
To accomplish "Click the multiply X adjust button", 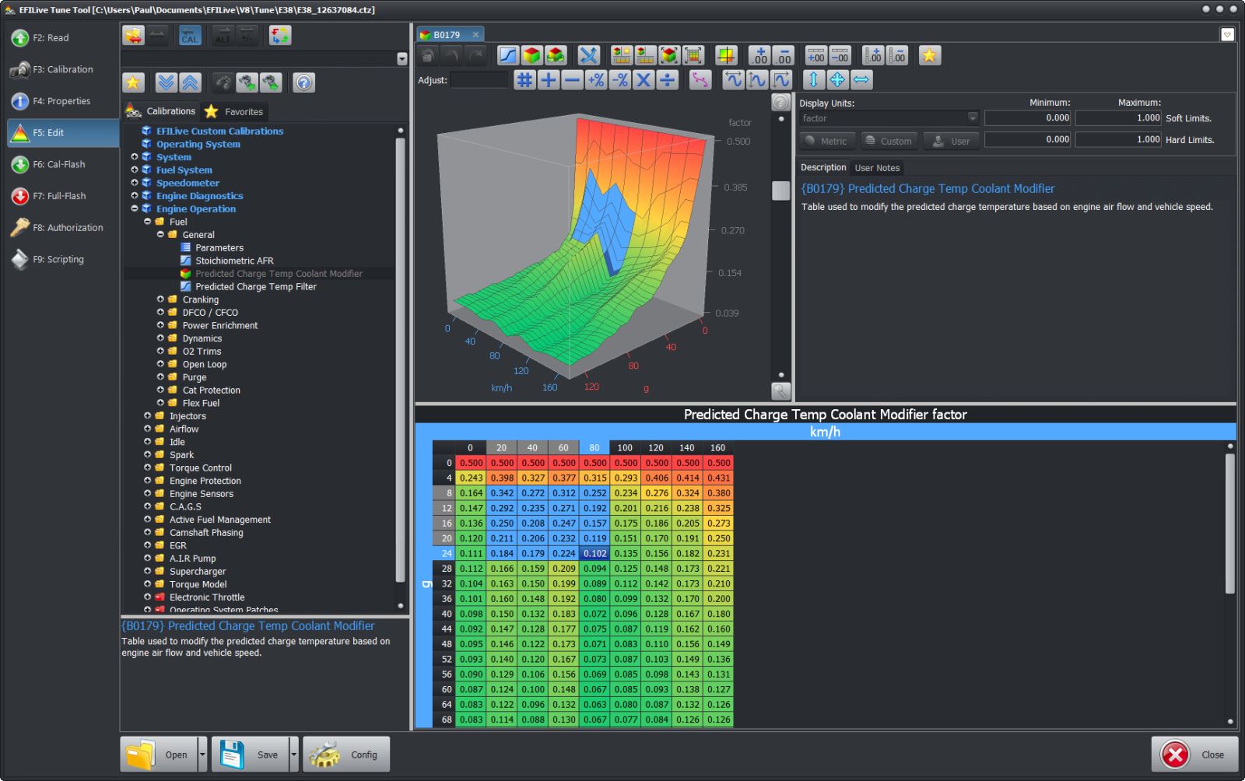I will point(644,79).
